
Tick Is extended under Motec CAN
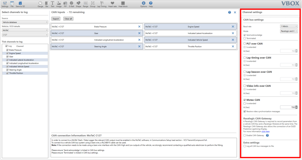pos(245,104)
